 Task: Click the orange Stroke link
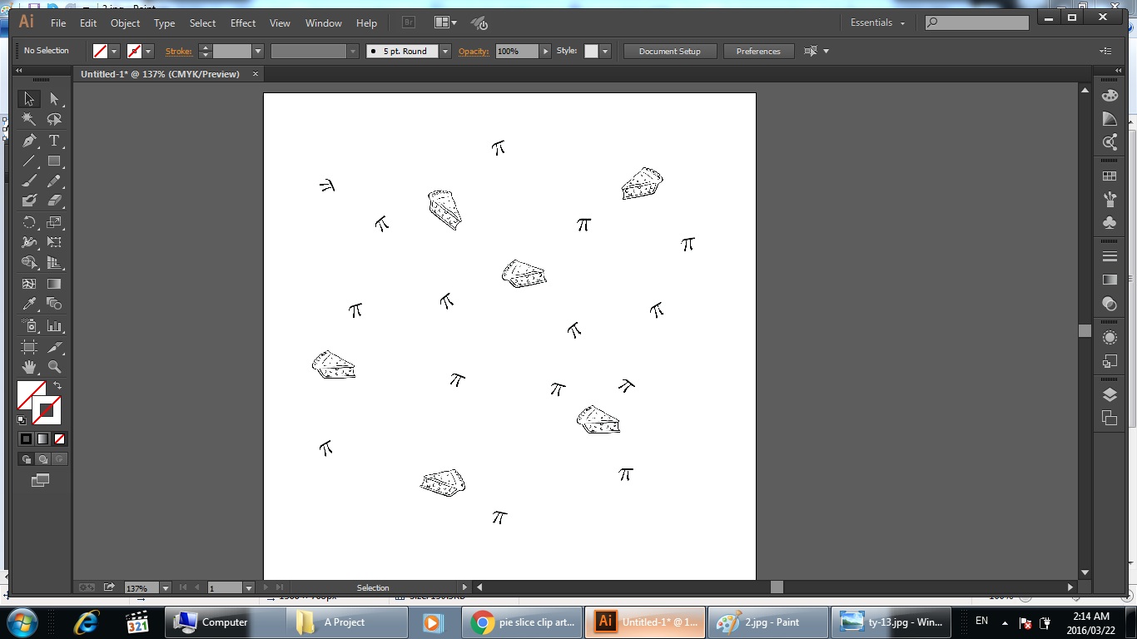178,52
